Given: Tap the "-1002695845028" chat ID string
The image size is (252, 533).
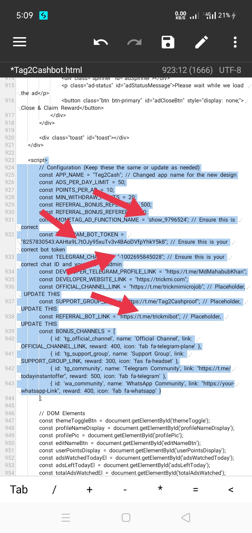Looking at the screenshot, I should pos(141,257).
